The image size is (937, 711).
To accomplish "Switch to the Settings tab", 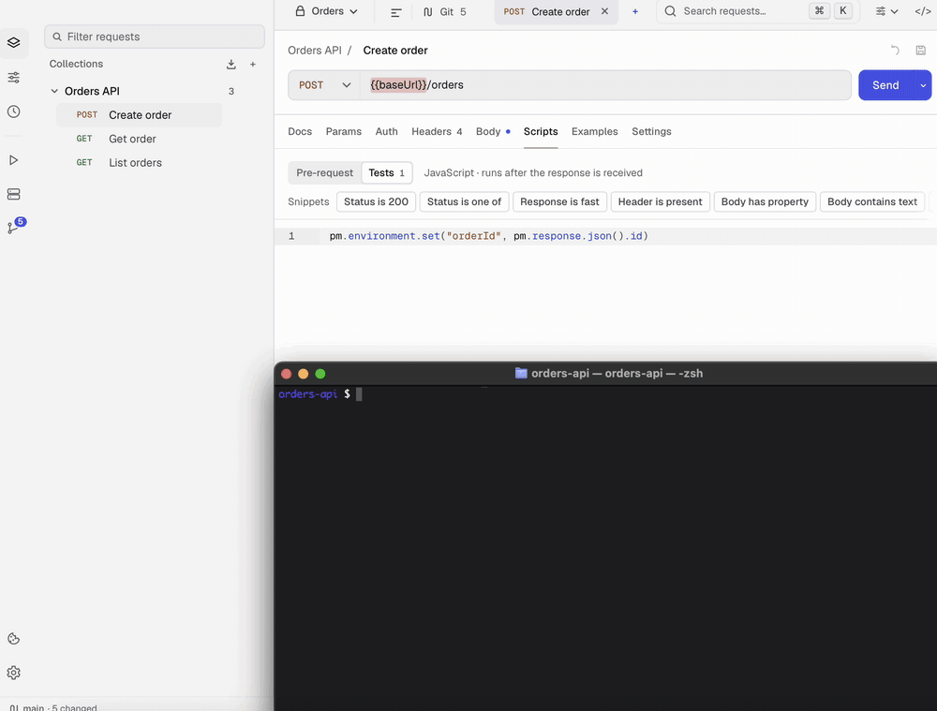I will tap(651, 131).
